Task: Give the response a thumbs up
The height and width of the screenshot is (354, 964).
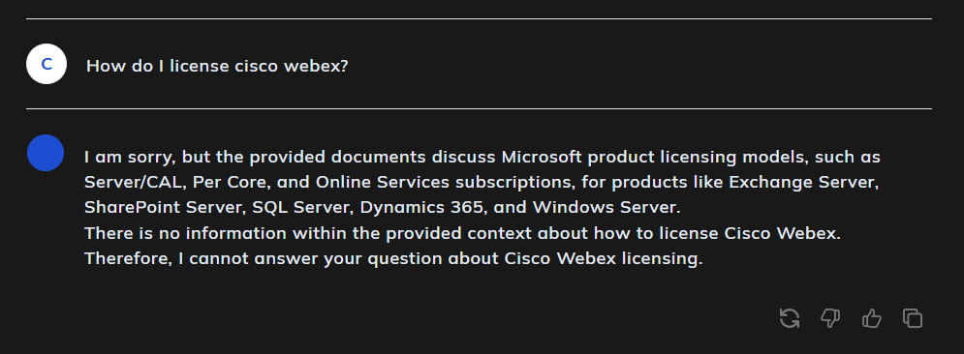Action: (872, 318)
